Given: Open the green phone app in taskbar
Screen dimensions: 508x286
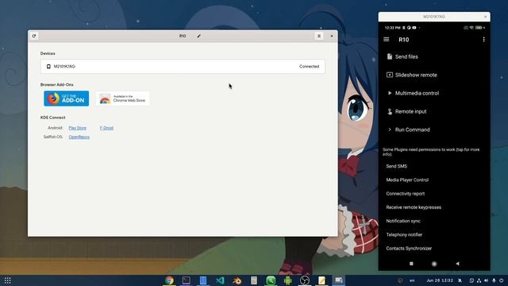Looking at the screenshot, I should [271, 280].
